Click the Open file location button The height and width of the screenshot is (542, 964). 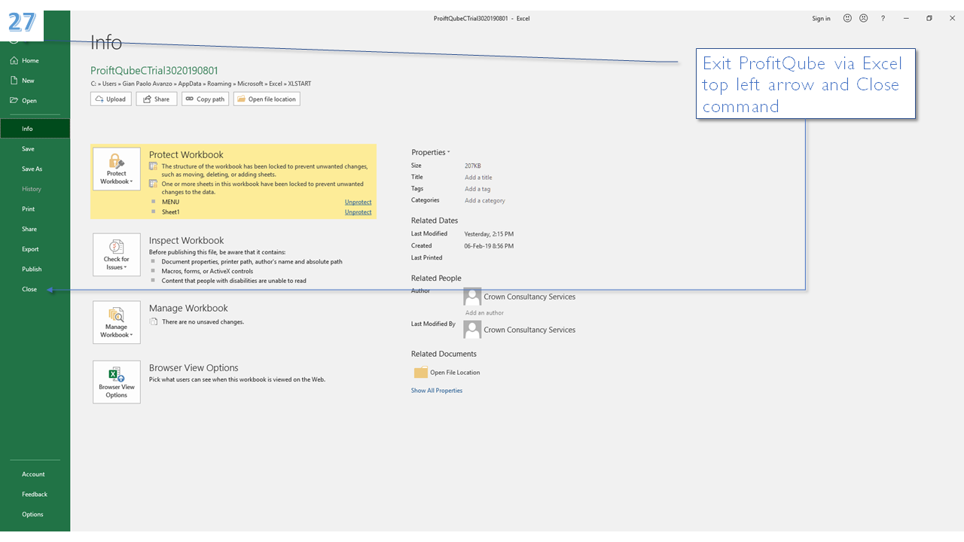click(x=267, y=99)
